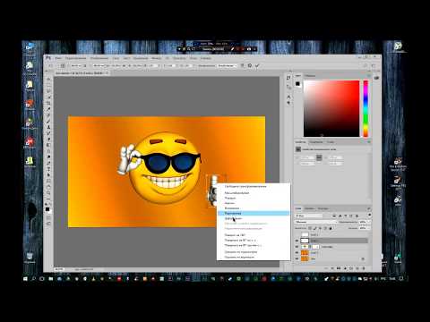Click the rainbow hue slider in the Color panel
Viewport: 430px width, 322px height.
[365, 108]
